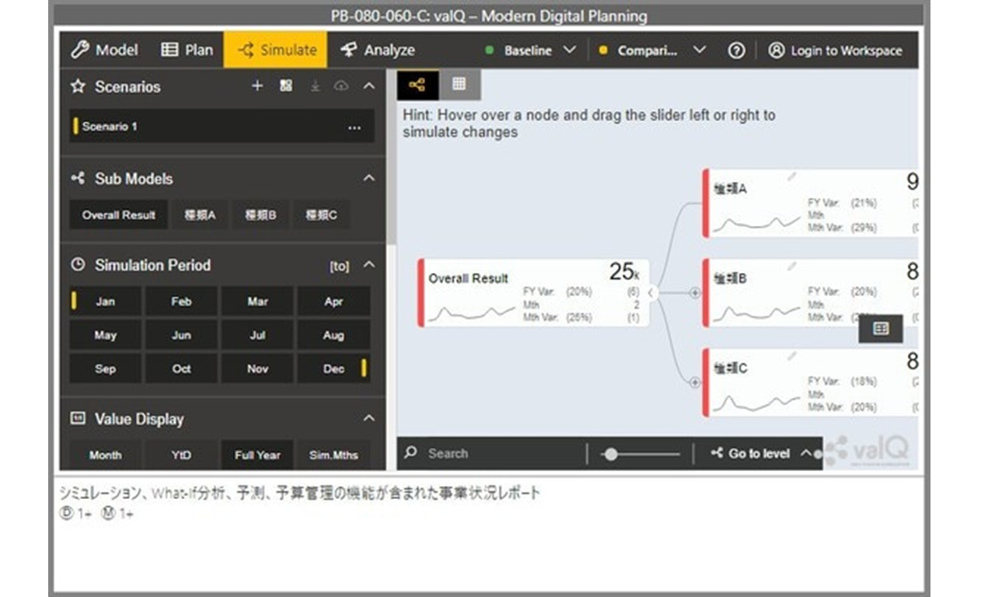Select the 種類A sub model button
The image size is (995, 597).
(x=200, y=215)
